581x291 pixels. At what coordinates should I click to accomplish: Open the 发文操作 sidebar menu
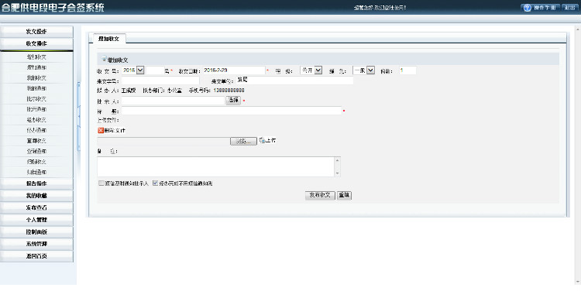(36, 32)
